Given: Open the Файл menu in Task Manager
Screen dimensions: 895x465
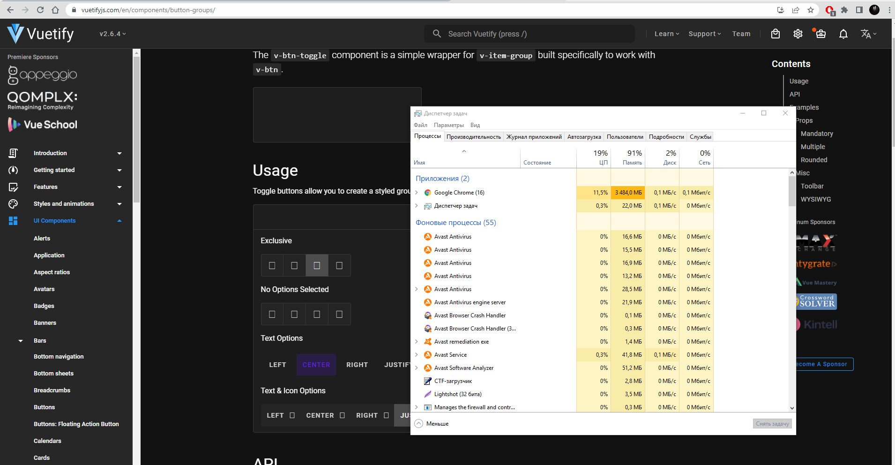Looking at the screenshot, I should 420,125.
